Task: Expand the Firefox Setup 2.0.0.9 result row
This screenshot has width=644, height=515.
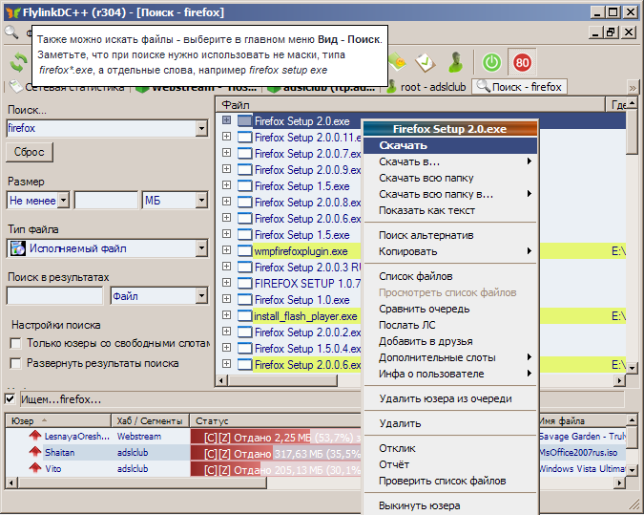Action: coord(226,169)
